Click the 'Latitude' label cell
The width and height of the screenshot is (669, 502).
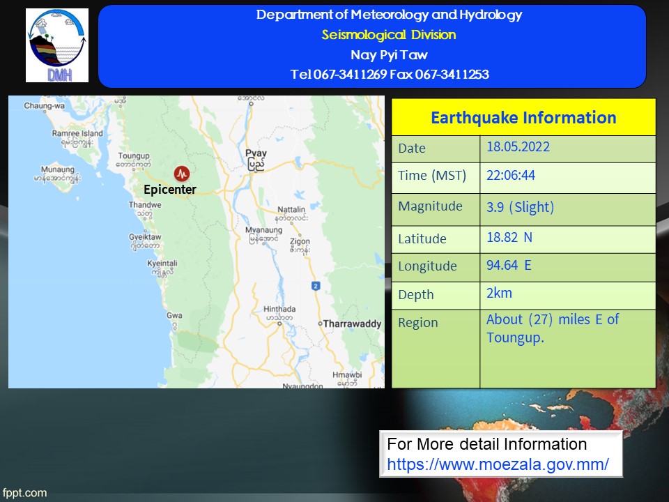(436, 239)
